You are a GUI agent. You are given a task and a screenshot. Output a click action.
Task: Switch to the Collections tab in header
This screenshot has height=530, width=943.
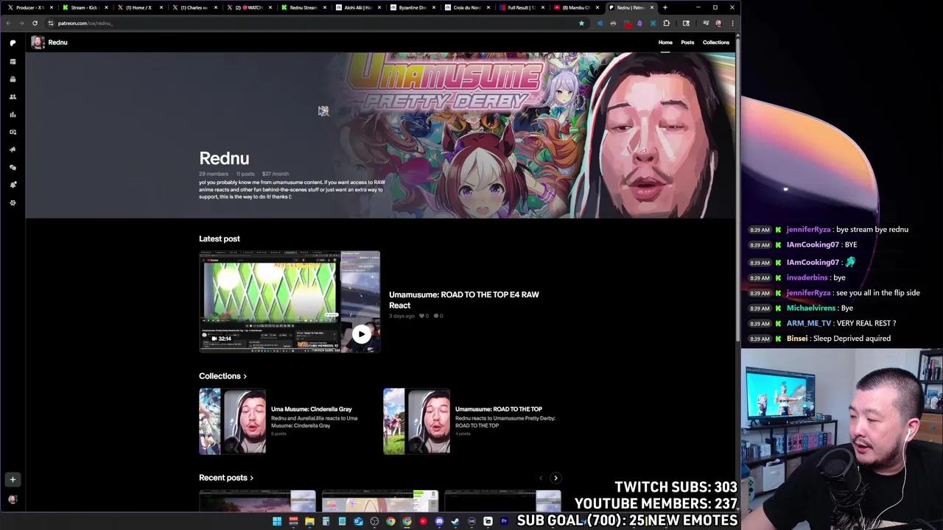coord(715,42)
